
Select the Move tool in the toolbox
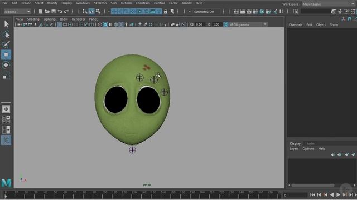(x=6, y=54)
